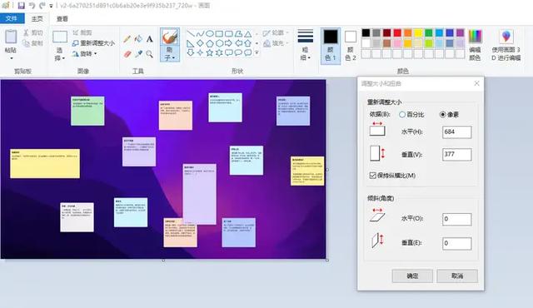Click the Edit with Paint 3D icon

[506, 36]
